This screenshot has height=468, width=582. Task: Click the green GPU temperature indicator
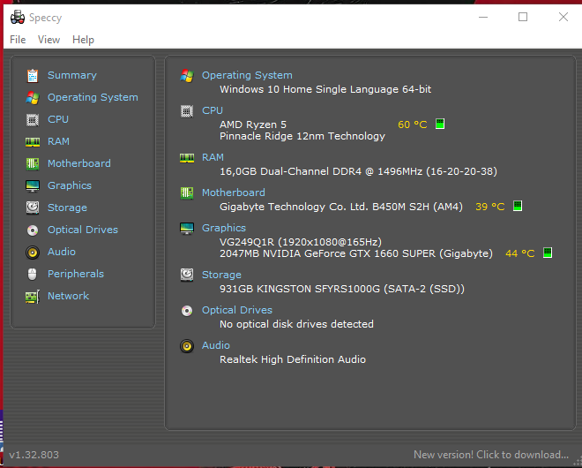tap(548, 253)
